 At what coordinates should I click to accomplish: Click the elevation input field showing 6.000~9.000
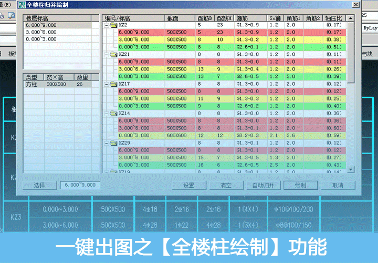coord(80,185)
